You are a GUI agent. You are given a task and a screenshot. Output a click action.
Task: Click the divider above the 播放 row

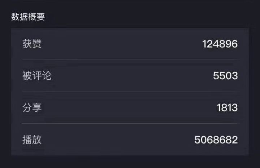[130, 123]
